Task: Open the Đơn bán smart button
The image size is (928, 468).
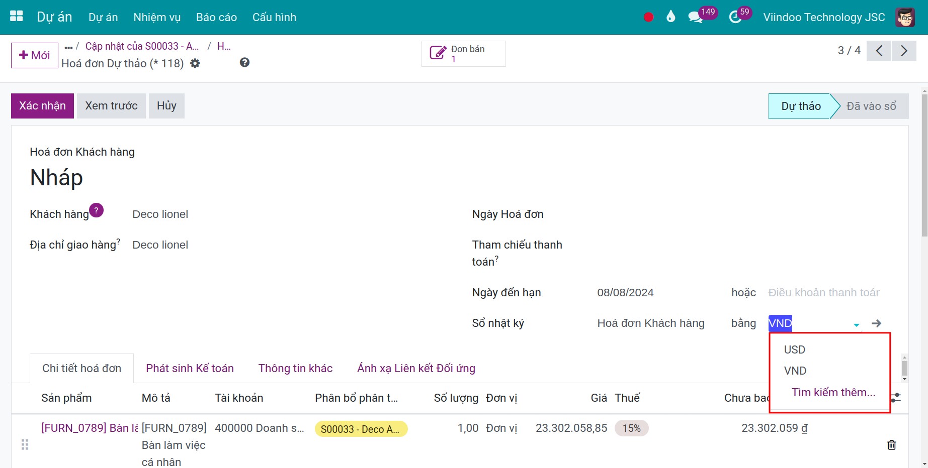Action: [463, 53]
